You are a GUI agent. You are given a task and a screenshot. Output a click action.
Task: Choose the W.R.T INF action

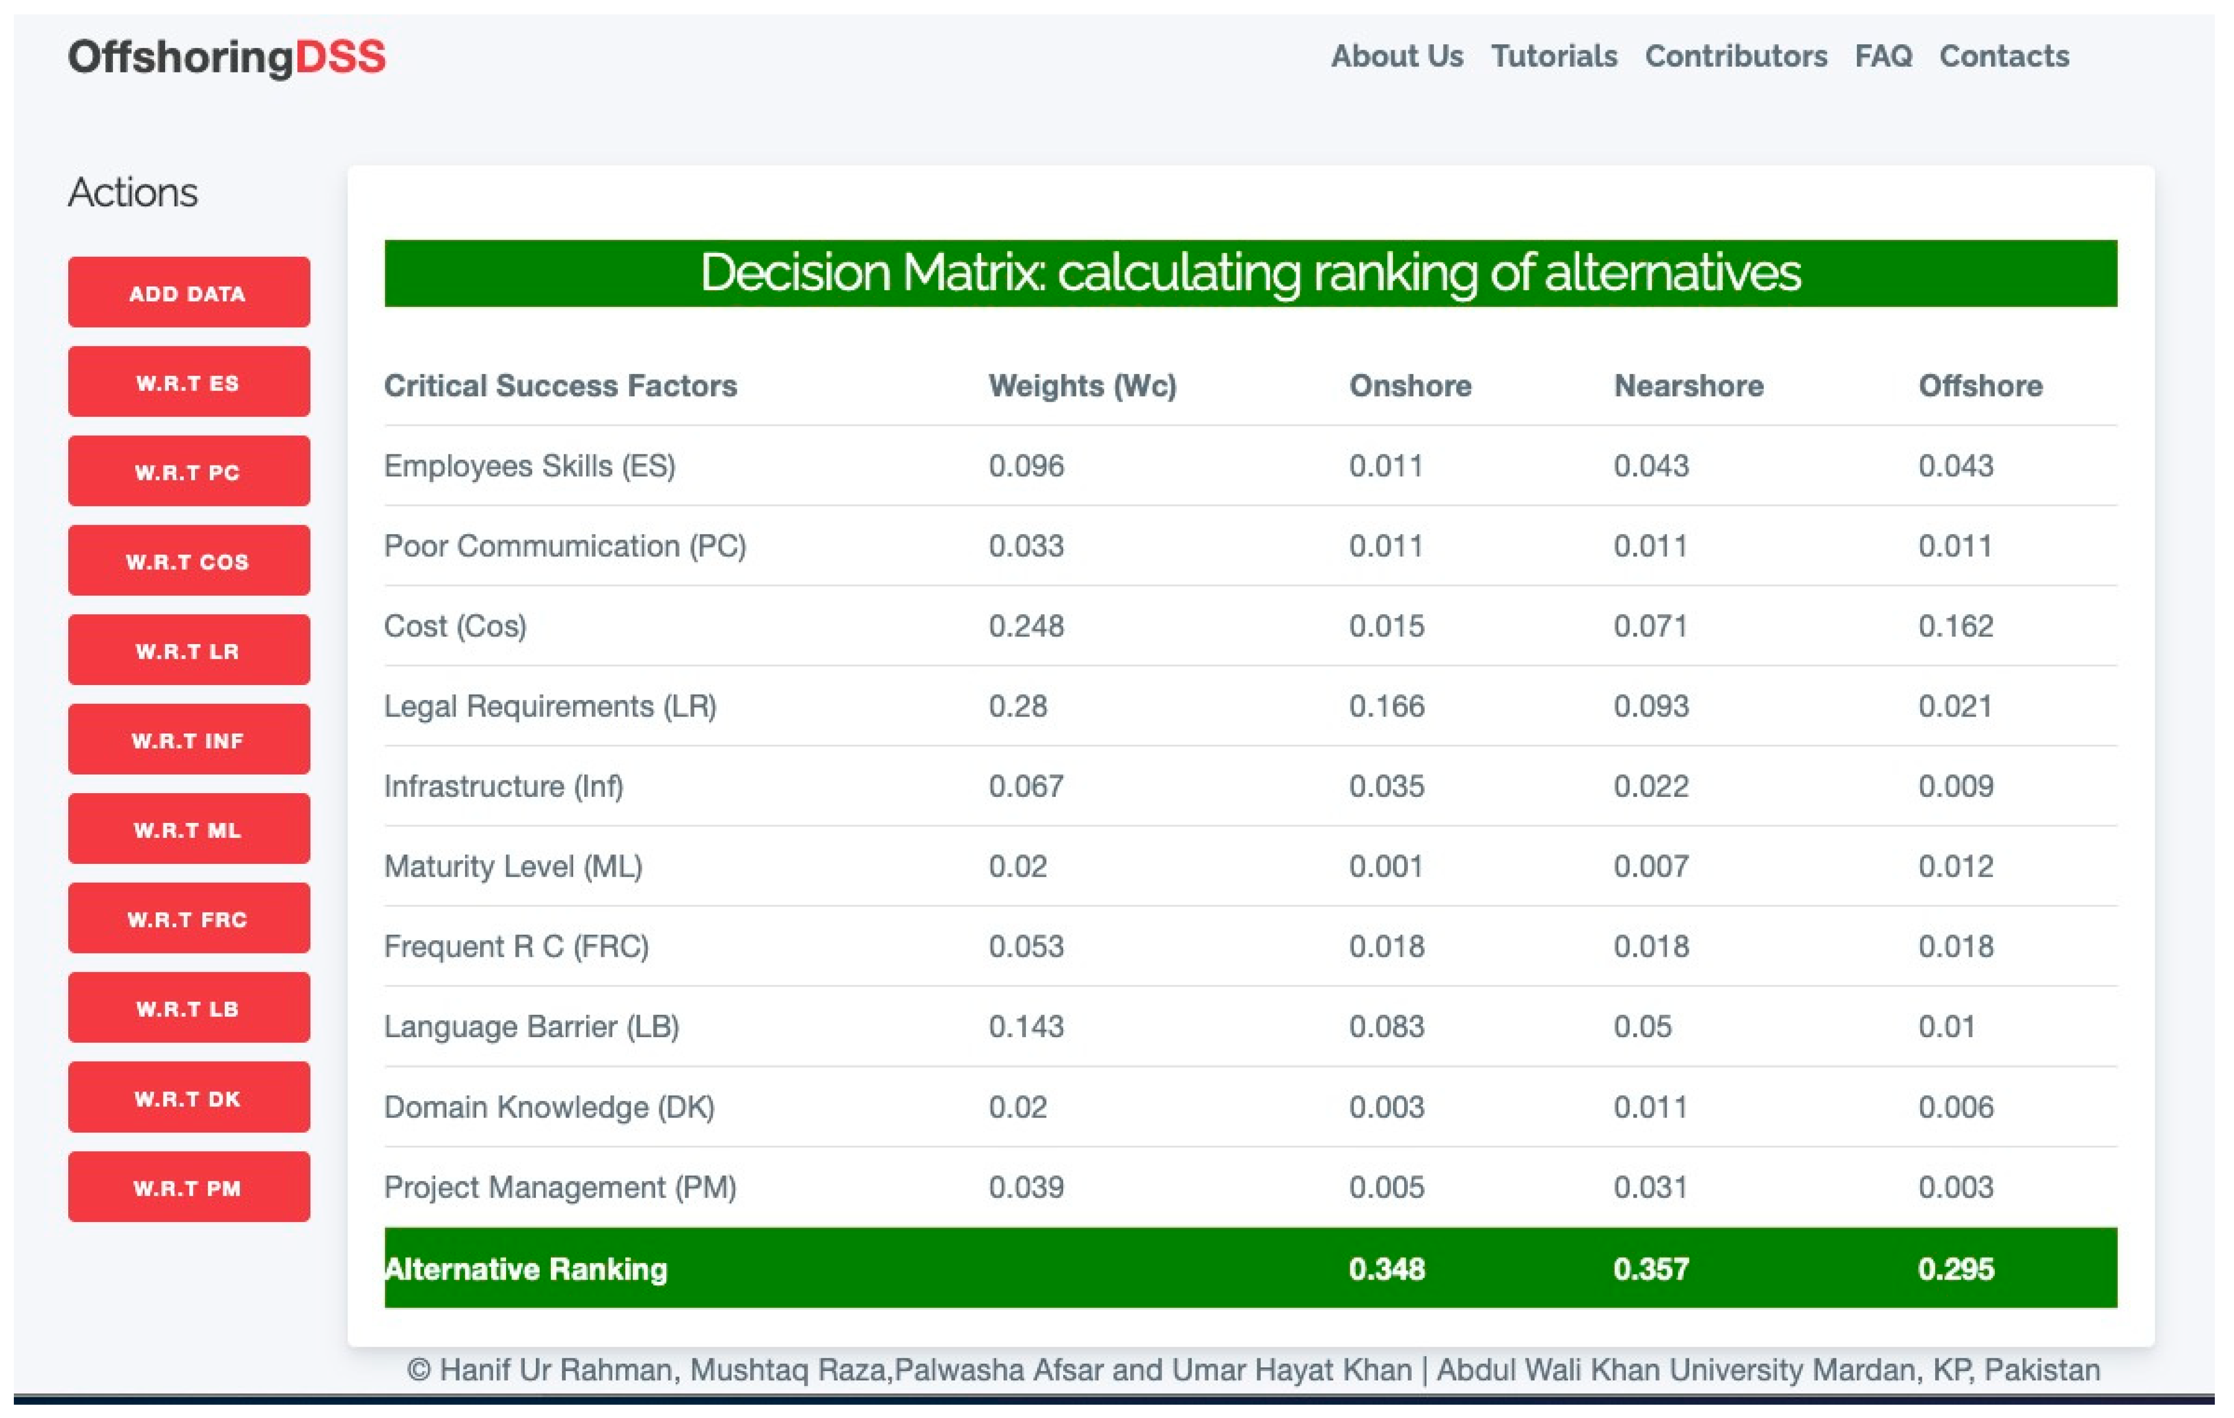click(x=189, y=739)
